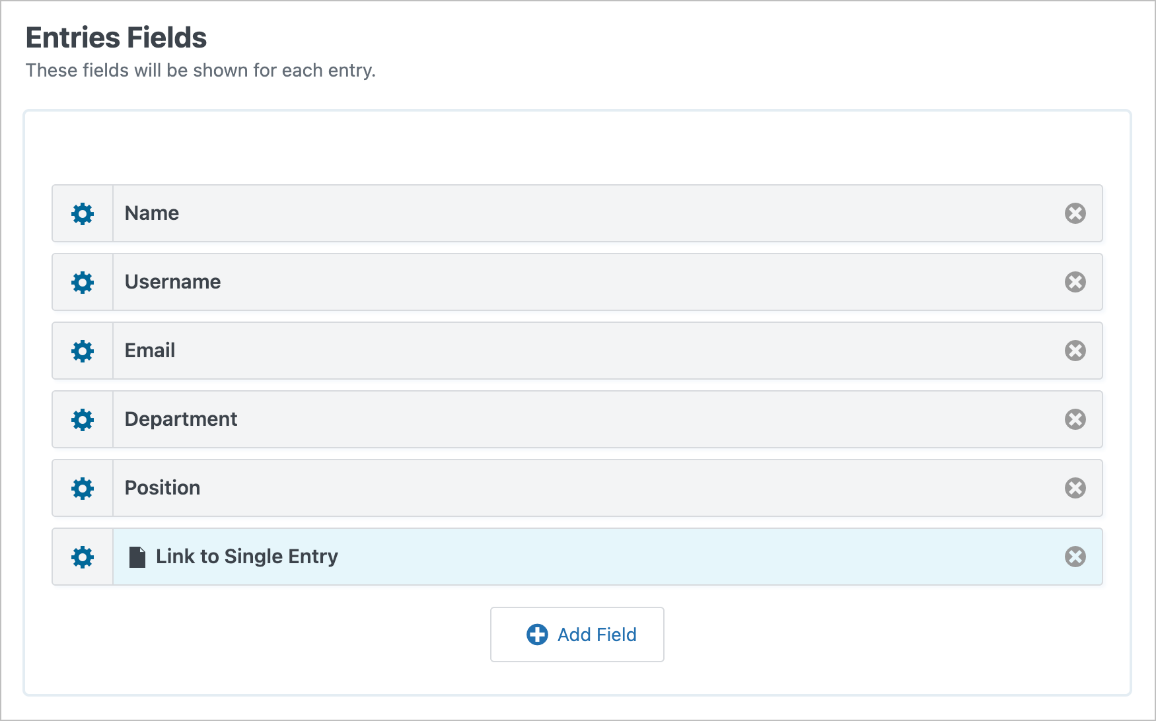
Task: Open settings gear for Link to Single Entry
Action: (82, 557)
